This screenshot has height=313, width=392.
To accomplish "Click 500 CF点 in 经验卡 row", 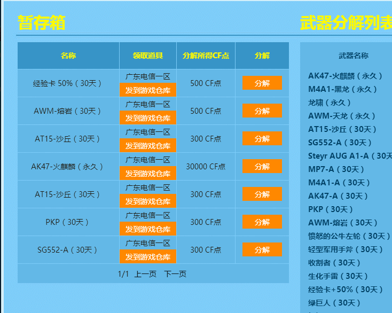I will pyautogui.click(x=206, y=83).
